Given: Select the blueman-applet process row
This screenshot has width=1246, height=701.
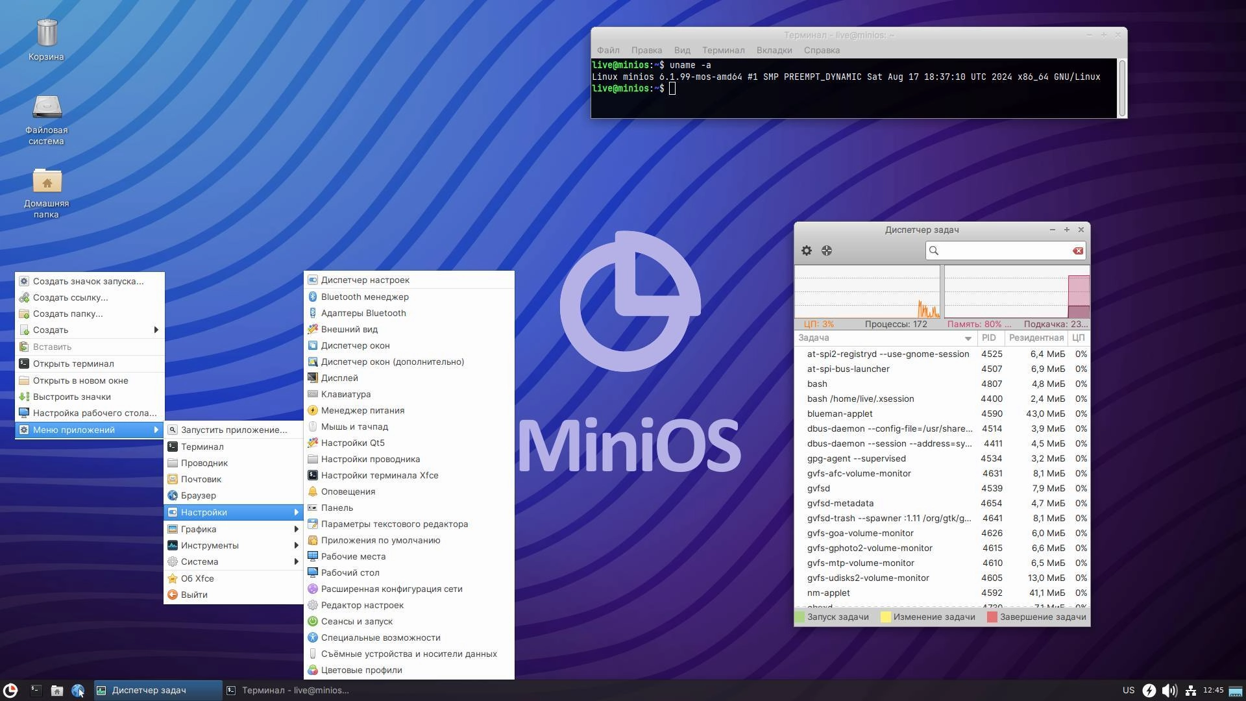Looking at the screenshot, I should pyautogui.click(x=942, y=413).
